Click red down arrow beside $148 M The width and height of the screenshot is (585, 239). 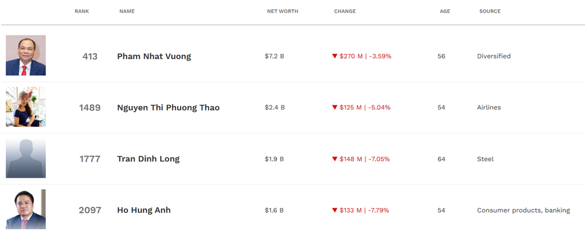coord(335,159)
